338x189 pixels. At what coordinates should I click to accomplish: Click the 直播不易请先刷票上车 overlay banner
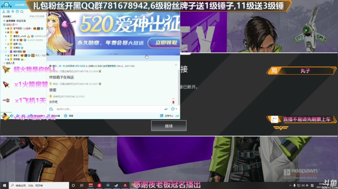click(x=301, y=119)
